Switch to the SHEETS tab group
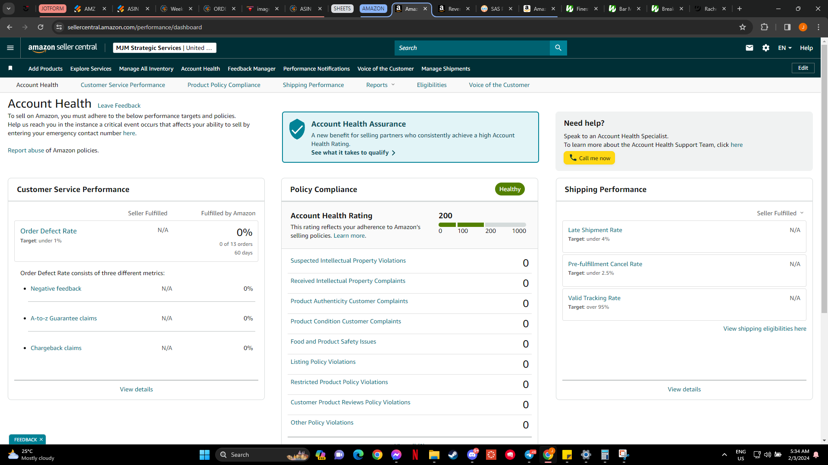 tap(342, 9)
